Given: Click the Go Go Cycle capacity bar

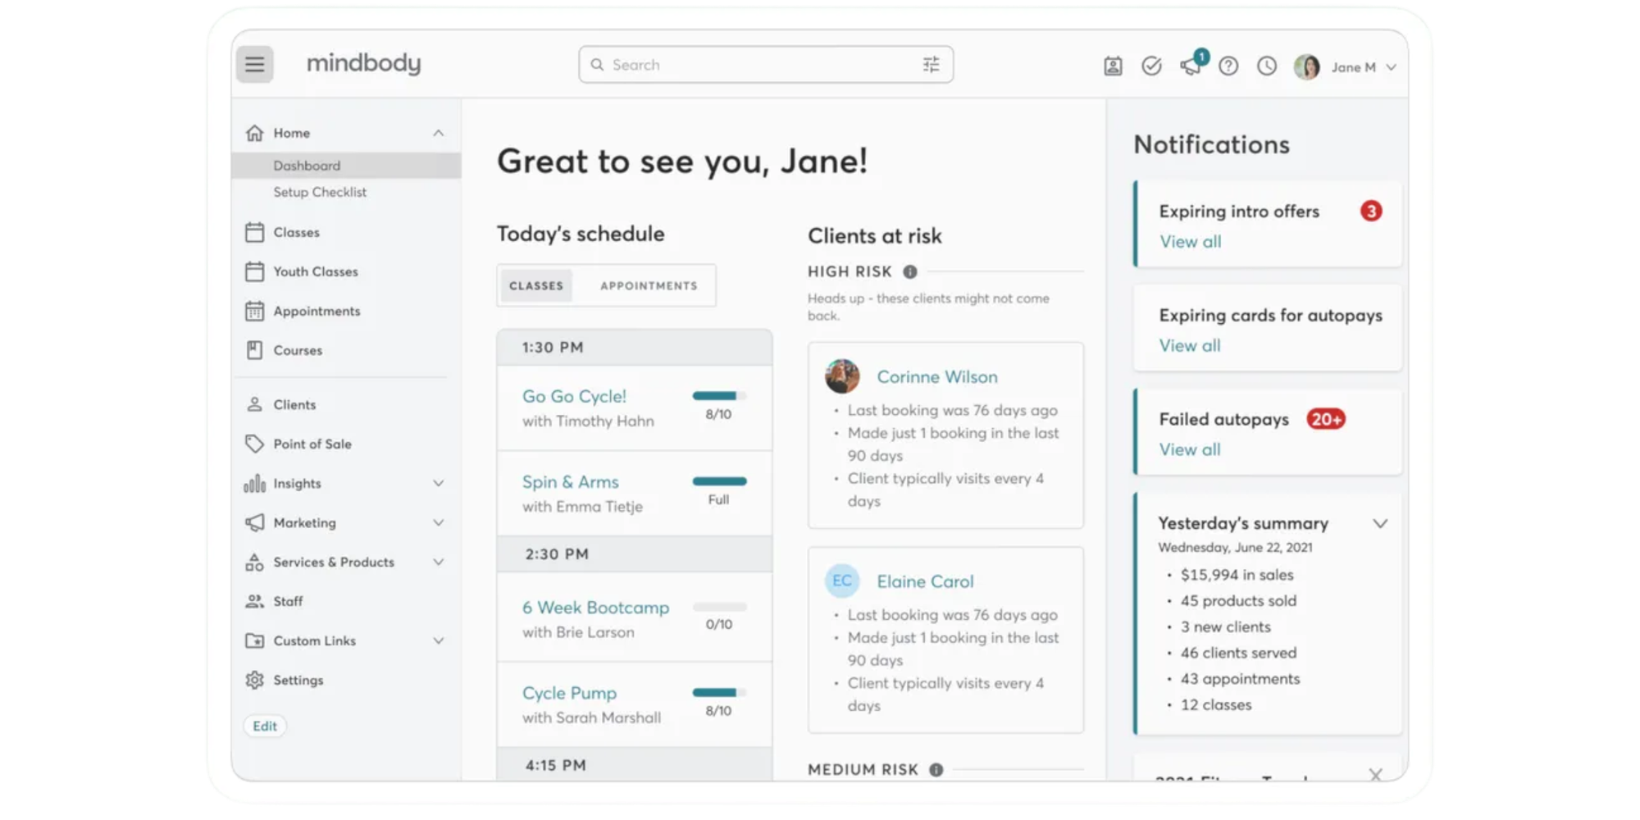Looking at the screenshot, I should [719, 395].
